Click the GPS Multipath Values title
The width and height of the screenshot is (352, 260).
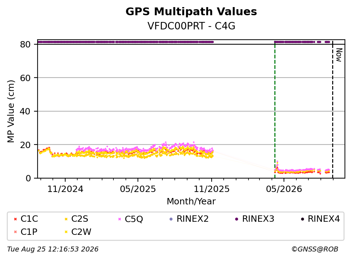click(x=191, y=12)
